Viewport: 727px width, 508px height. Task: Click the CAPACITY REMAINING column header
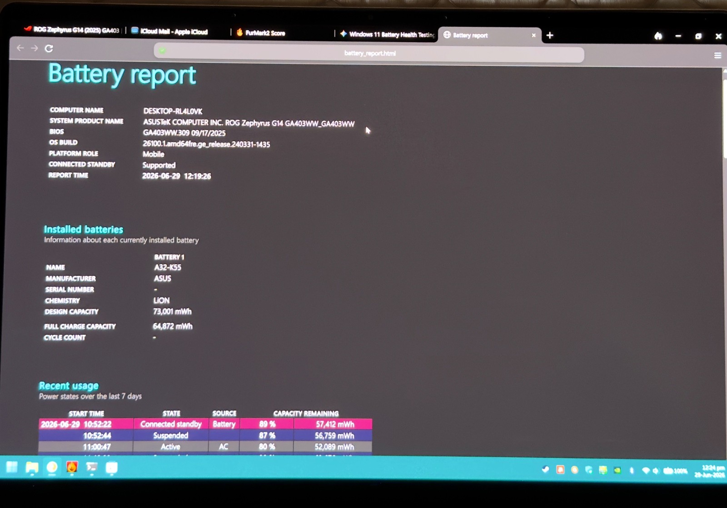click(306, 414)
